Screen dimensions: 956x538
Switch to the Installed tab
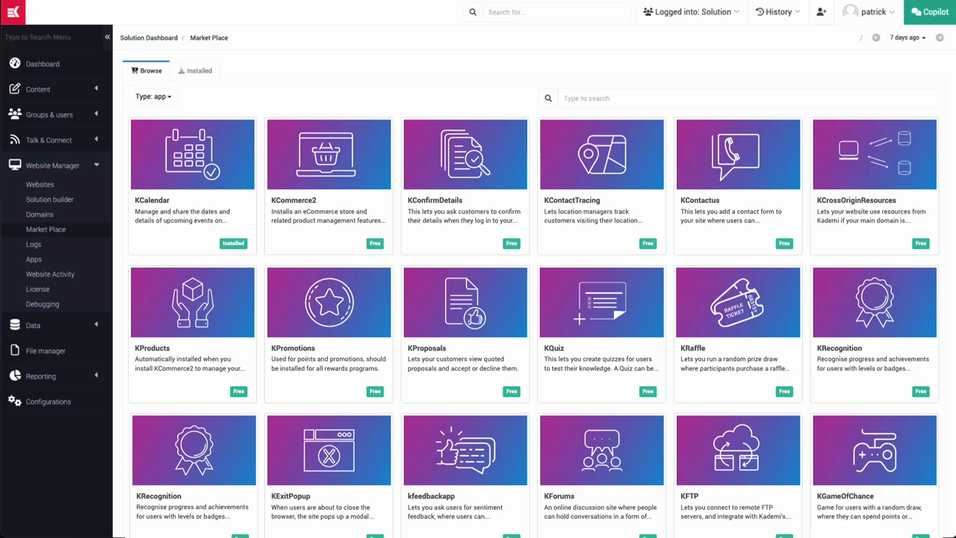tap(195, 71)
